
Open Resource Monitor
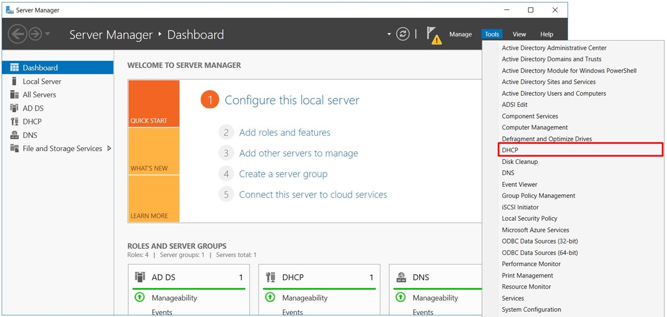(x=526, y=287)
